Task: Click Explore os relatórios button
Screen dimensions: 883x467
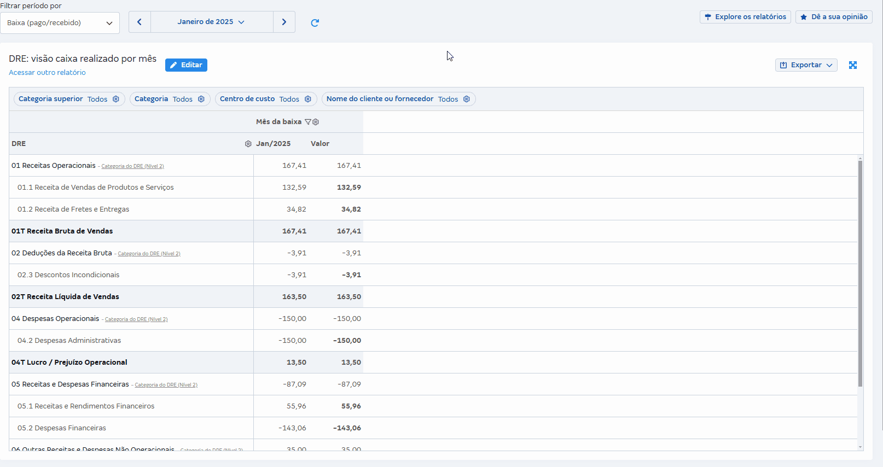Action: (x=745, y=17)
